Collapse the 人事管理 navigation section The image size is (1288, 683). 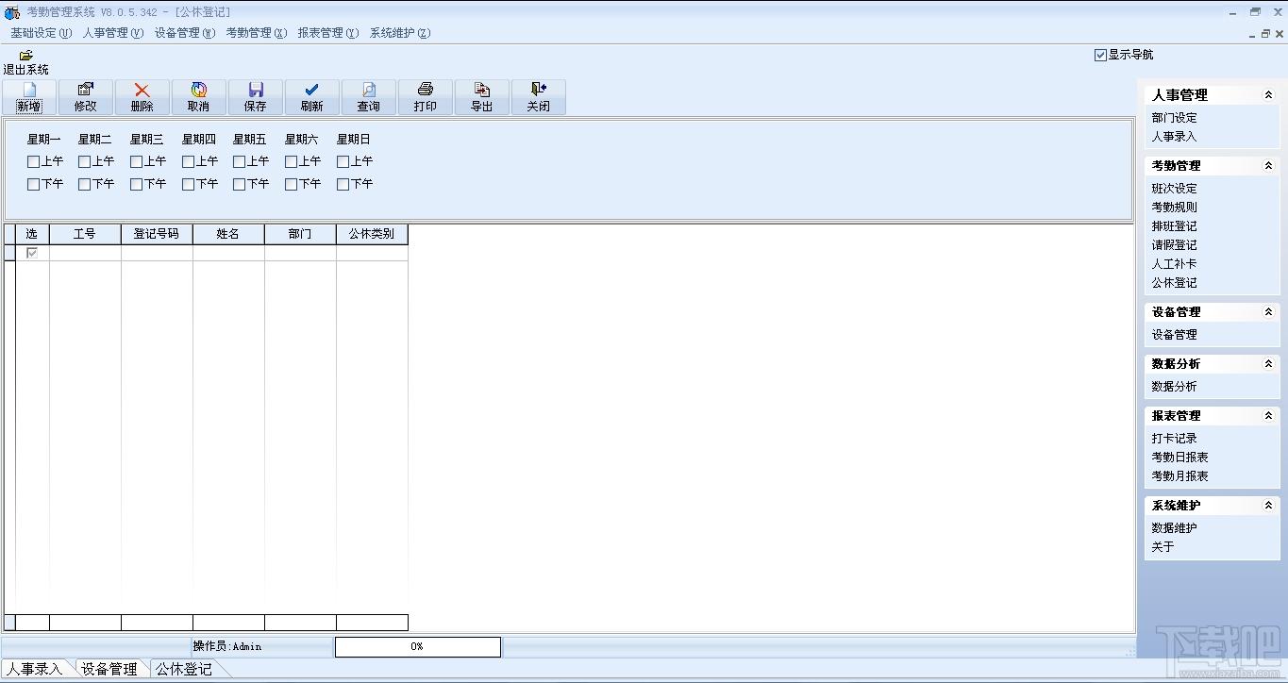1269,94
